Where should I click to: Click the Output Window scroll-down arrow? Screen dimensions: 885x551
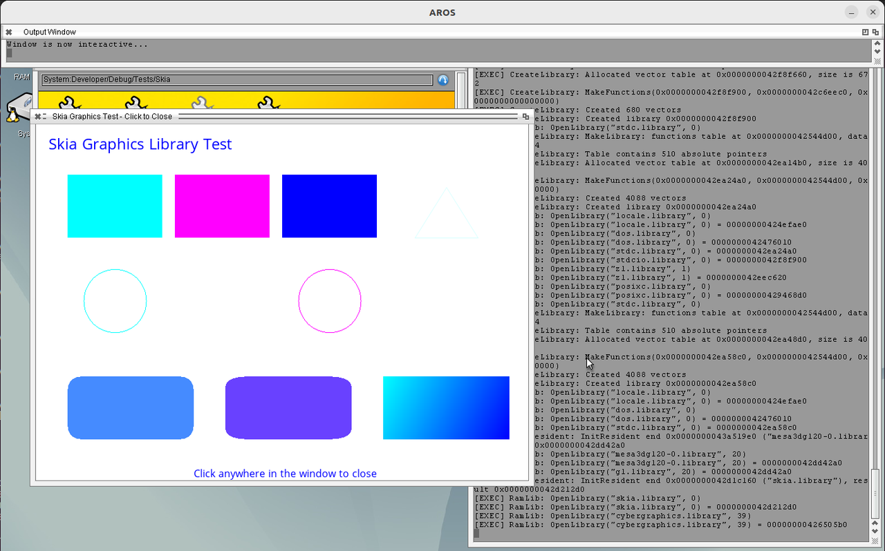pyautogui.click(x=877, y=52)
